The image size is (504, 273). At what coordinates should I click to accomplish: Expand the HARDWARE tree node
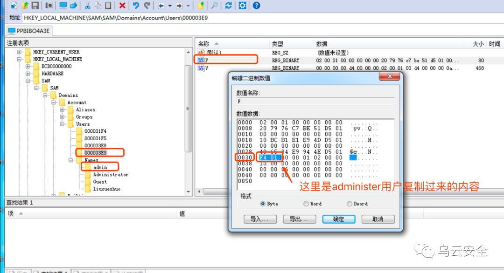click(x=28, y=74)
